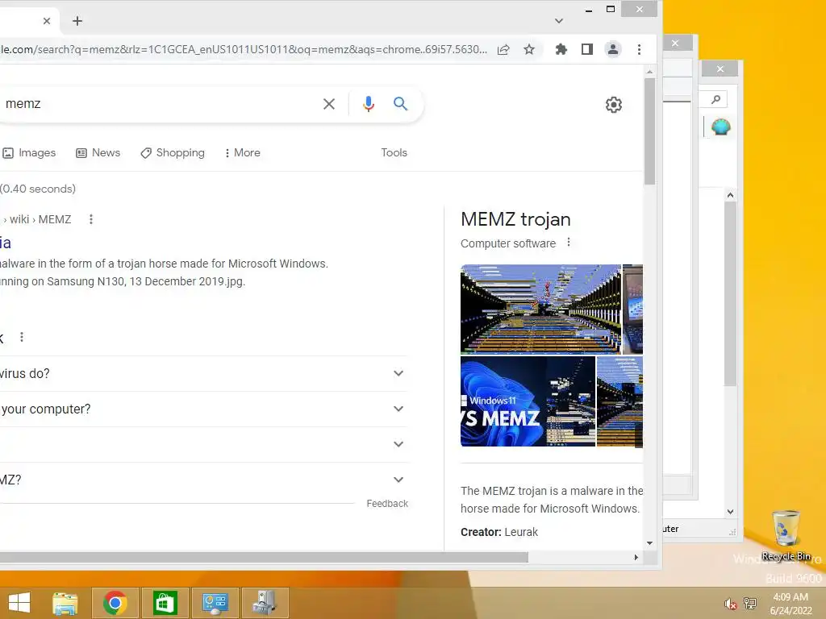Open the Windows11 VS MEMZ thumbnail
This screenshot has width=826, height=619.
click(528, 401)
